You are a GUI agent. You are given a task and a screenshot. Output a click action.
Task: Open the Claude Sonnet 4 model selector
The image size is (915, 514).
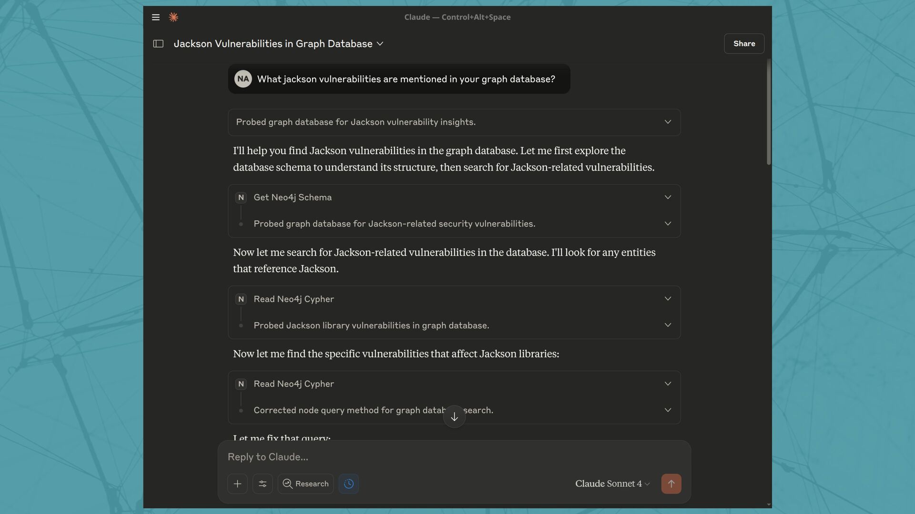click(x=612, y=484)
